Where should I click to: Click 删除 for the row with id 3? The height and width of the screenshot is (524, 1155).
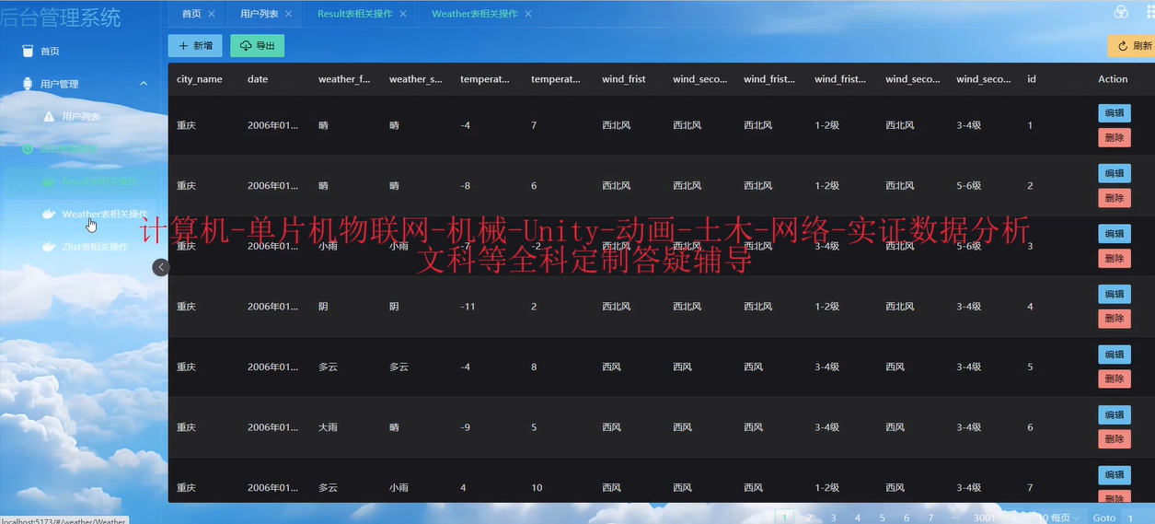click(x=1115, y=258)
